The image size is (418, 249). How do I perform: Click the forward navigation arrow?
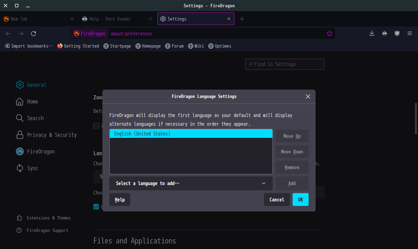(x=21, y=34)
